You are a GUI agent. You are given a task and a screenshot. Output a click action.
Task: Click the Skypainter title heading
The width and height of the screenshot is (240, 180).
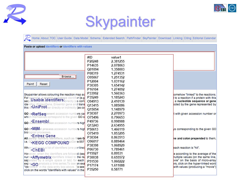[120, 22]
